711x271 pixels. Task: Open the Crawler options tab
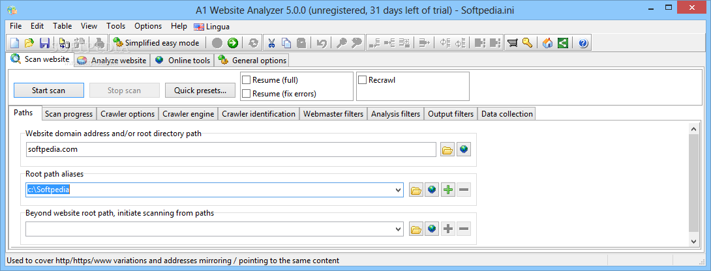pyautogui.click(x=128, y=114)
